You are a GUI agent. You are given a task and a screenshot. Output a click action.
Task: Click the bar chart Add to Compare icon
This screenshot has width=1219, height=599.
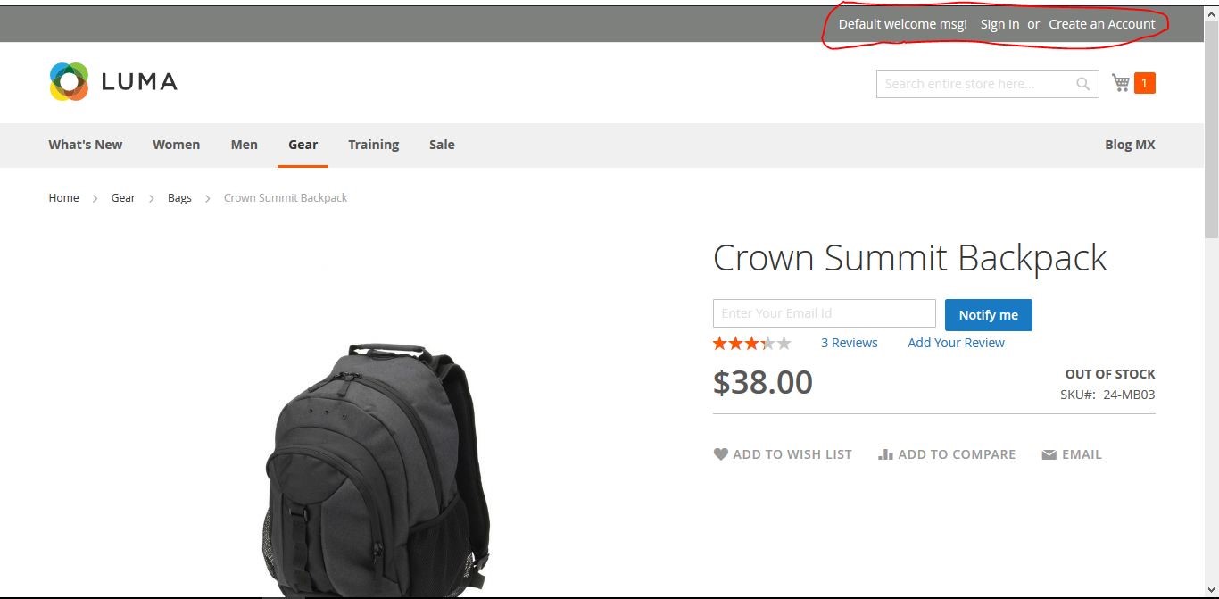(x=885, y=454)
